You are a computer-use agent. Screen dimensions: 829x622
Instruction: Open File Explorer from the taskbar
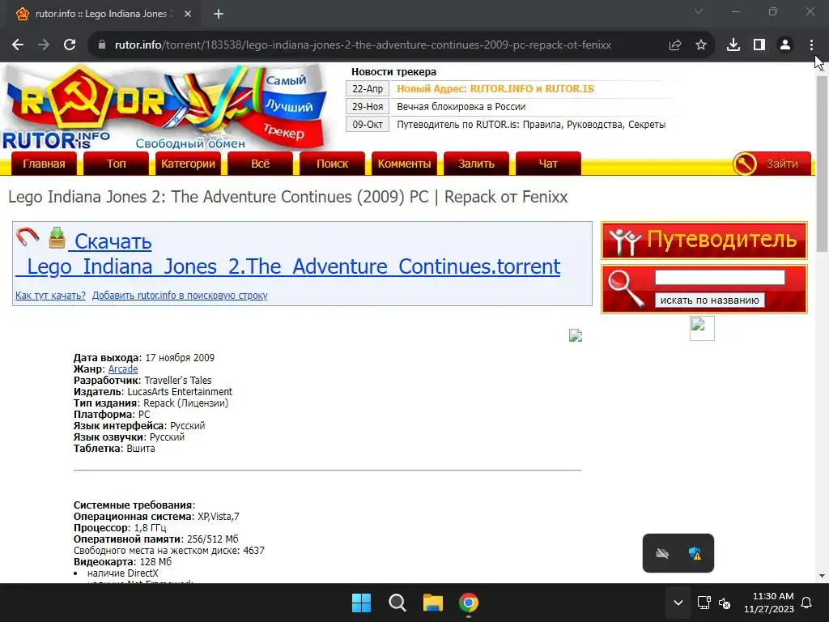coord(433,603)
